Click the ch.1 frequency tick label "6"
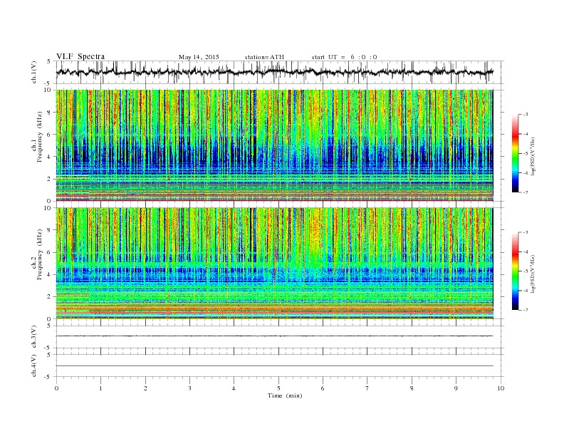Screen dimensions: 564x436 click(50, 135)
